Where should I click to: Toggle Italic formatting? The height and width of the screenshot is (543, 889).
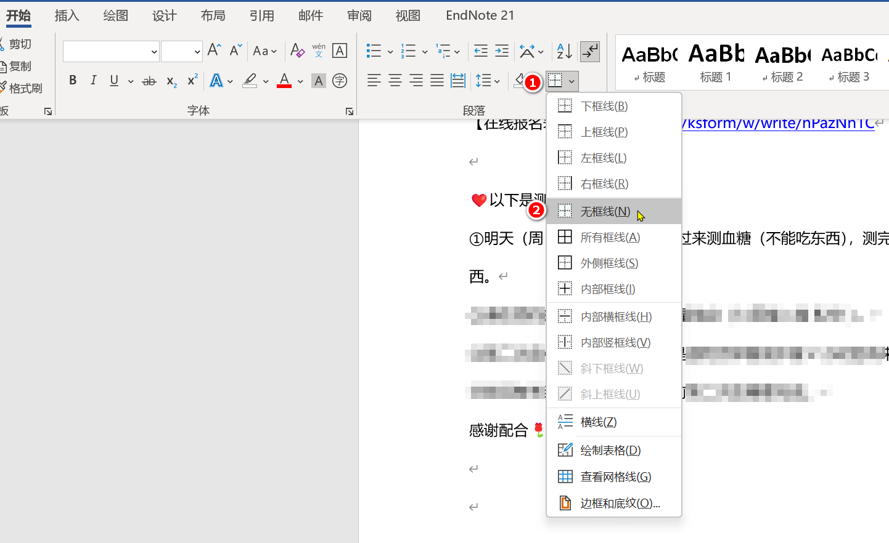point(93,81)
